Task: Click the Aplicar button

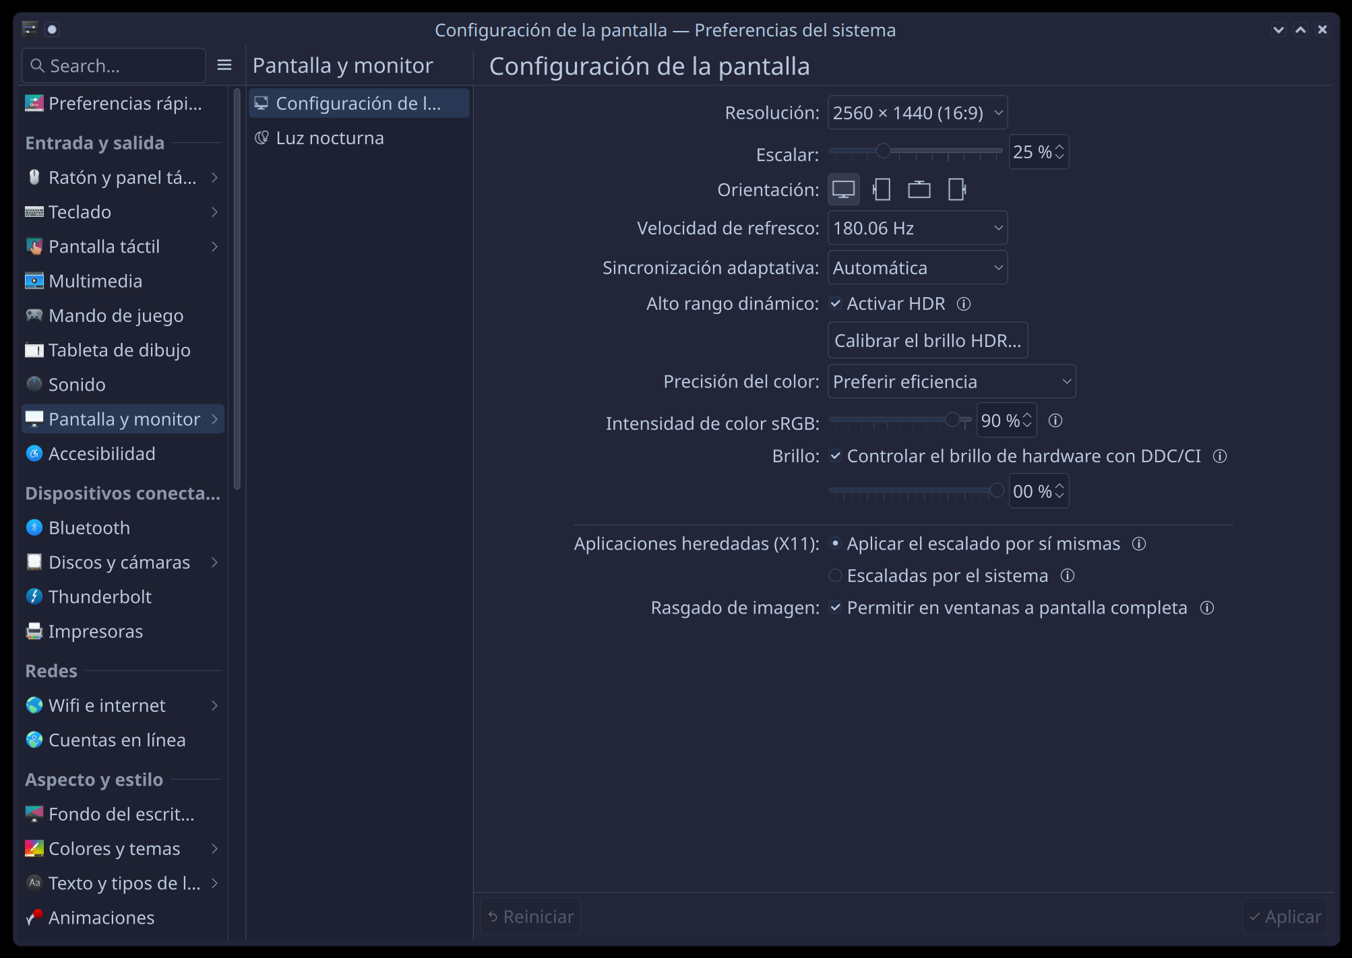Action: pos(1285,916)
